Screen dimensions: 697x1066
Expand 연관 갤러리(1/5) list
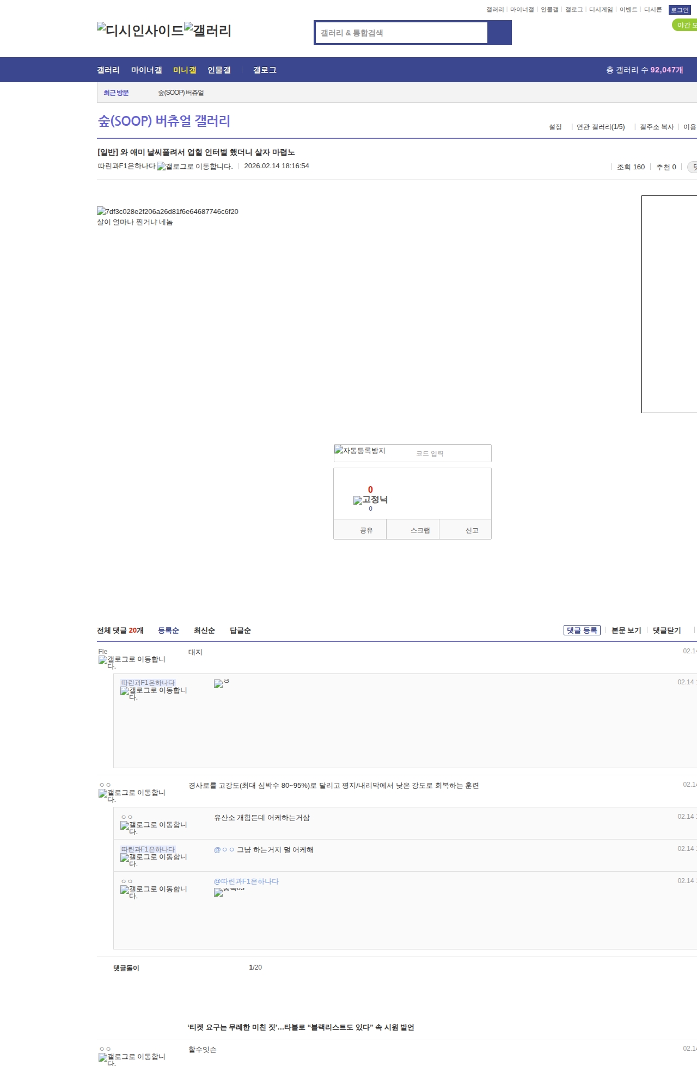pos(601,127)
